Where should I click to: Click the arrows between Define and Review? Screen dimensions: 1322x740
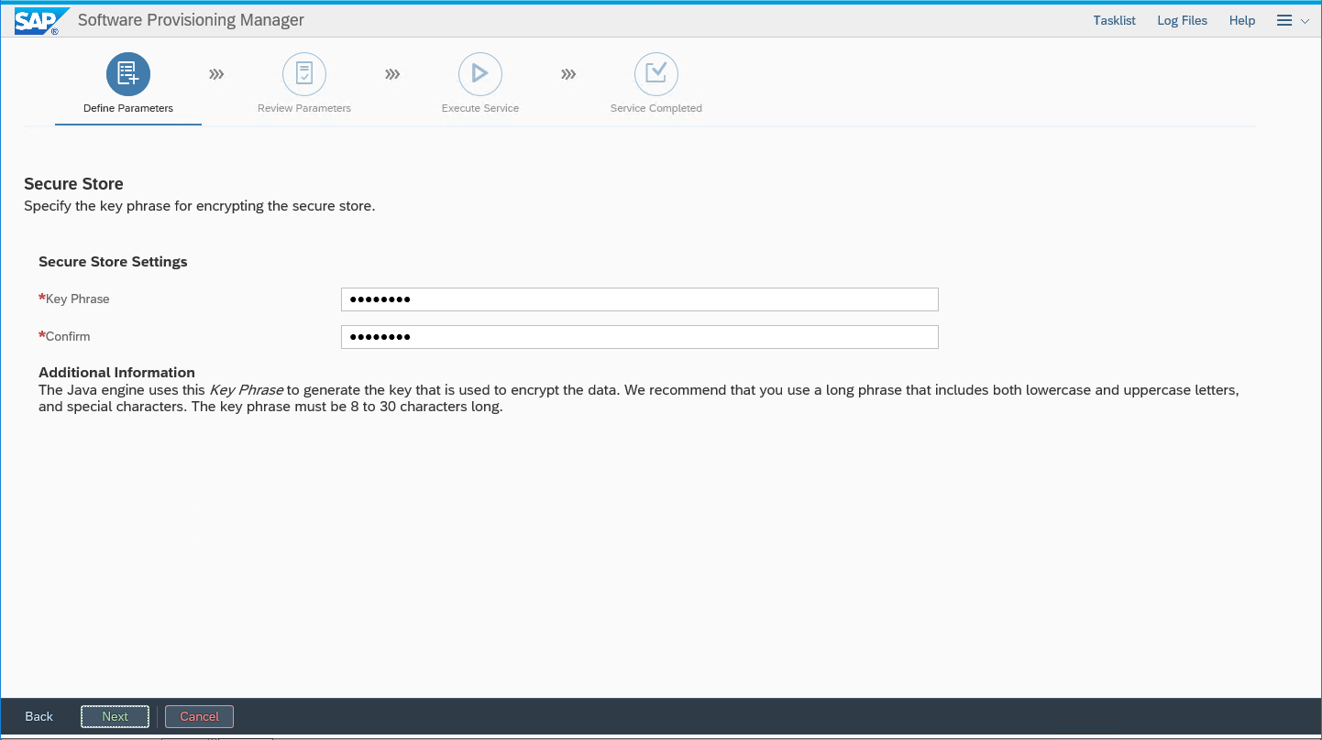[216, 74]
